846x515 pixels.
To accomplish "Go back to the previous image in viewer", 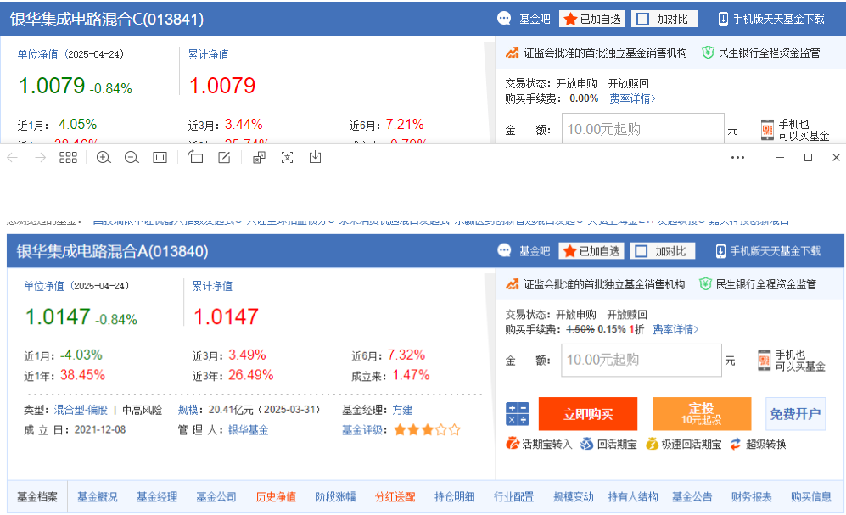I will pyautogui.click(x=13, y=158).
